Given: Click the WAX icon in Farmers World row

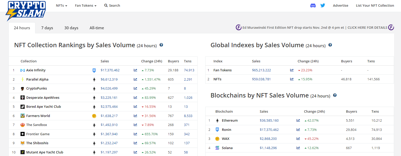Looking at the screenshot, I should [x=94, y=116].
